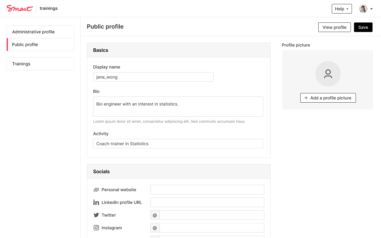Click the trainings header label
The width and height of the screenshot is (381, 238).
(x=49, y=8)
